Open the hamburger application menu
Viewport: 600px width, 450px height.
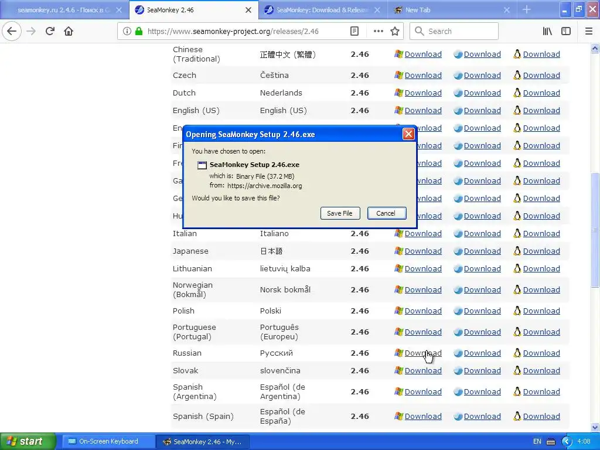point(589,31)
